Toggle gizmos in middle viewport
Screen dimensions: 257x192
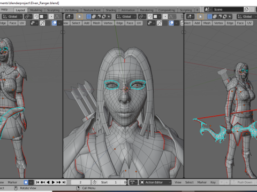point(160,23)
